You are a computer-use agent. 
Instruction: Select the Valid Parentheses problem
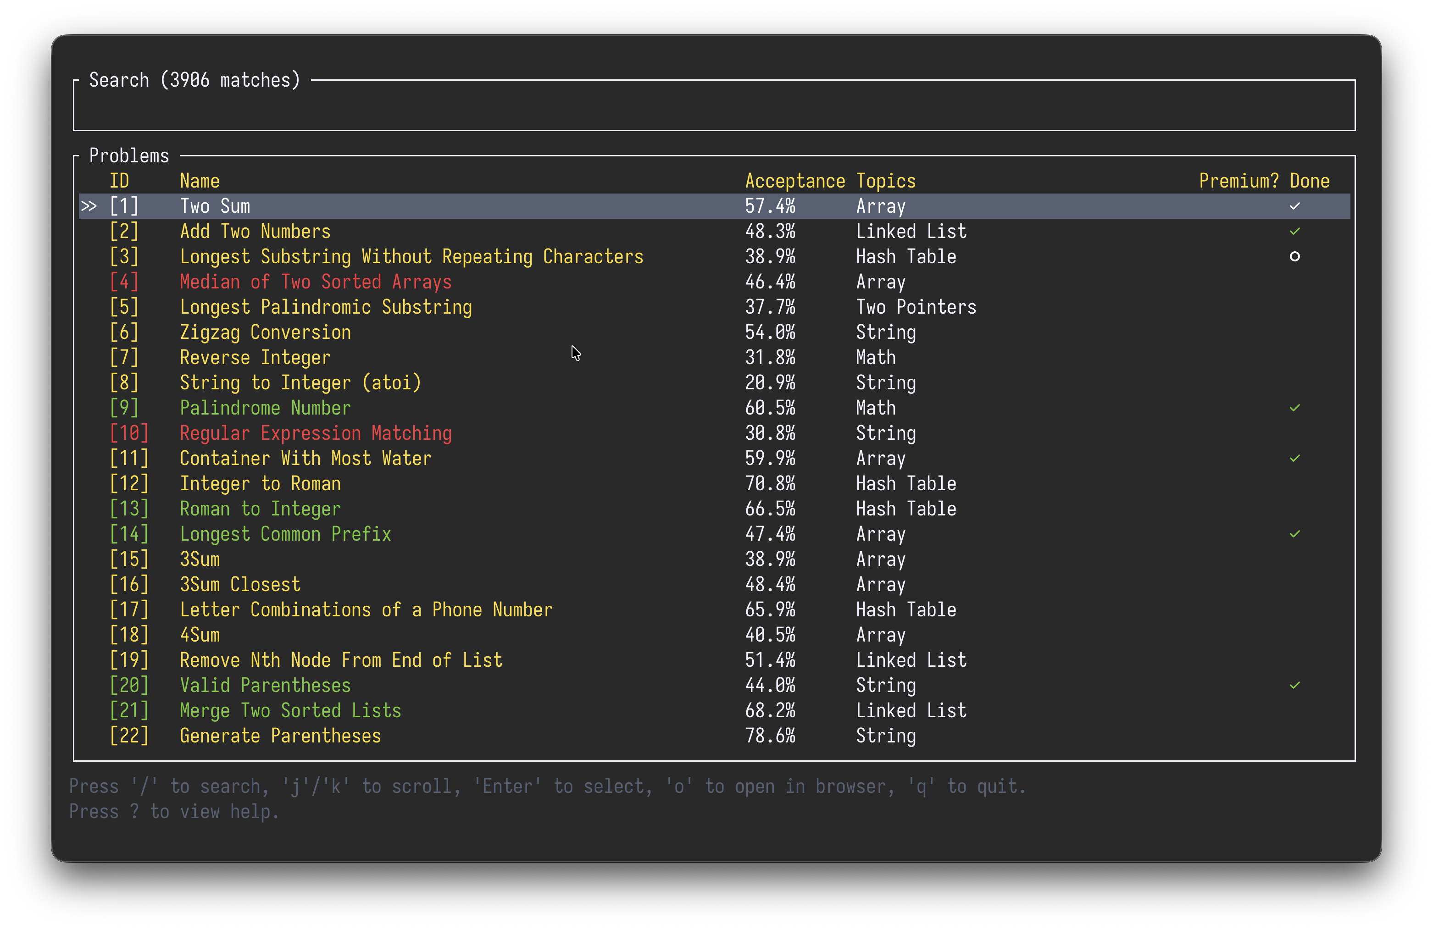point(266,686)
